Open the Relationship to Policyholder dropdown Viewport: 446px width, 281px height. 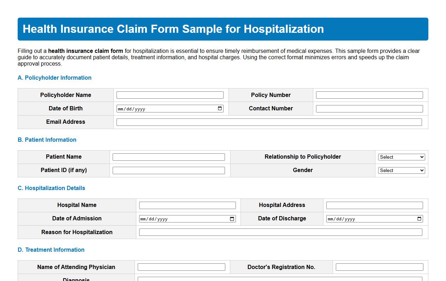coord(401,157)
